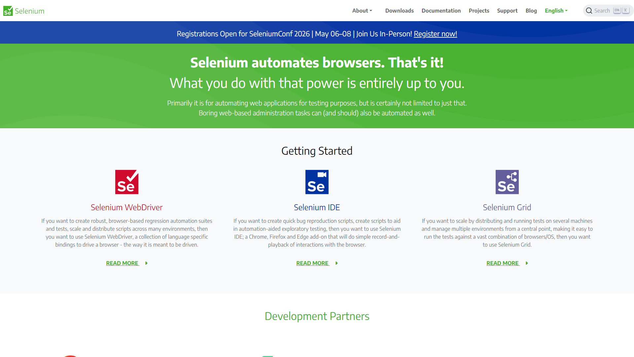Click the arrow icon next to WebDriver's READ MORE
The height and width of the screenshot is (357, 634).
point(146,263)
